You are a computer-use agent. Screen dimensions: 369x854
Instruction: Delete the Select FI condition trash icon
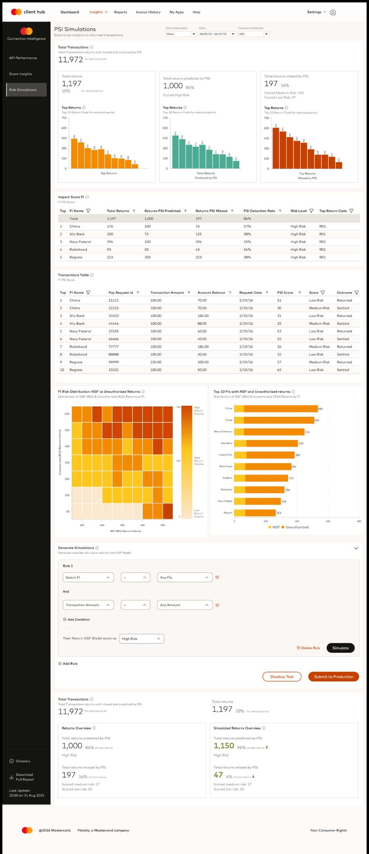click(217, 577)
